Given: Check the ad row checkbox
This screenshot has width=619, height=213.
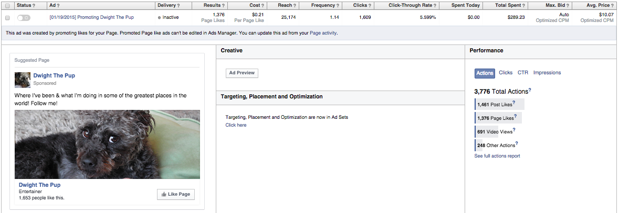Looking at the screenshot, I should click(x=7, y=17).
